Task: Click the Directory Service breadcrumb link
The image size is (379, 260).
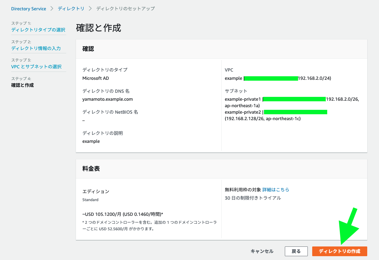Action: 29,9
